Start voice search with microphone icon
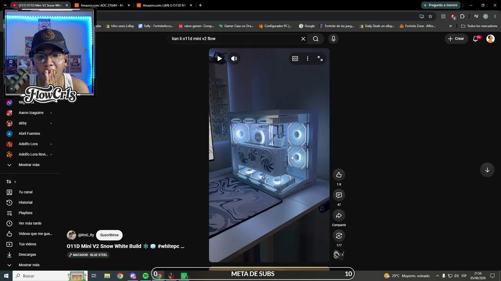The height and width of the screenshot is (281, 501). [x=333, y=39]
